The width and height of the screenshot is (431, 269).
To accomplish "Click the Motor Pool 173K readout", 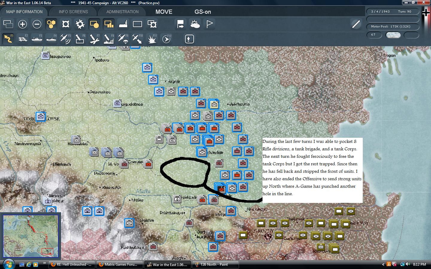I will (x=393, y=26).
